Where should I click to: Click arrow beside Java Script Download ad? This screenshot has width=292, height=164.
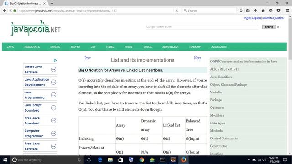coord(53,108)
